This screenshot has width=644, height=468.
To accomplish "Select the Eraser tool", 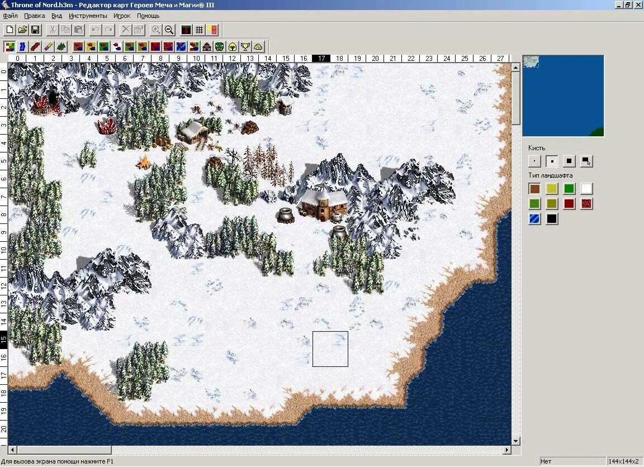I will point(49,46).
